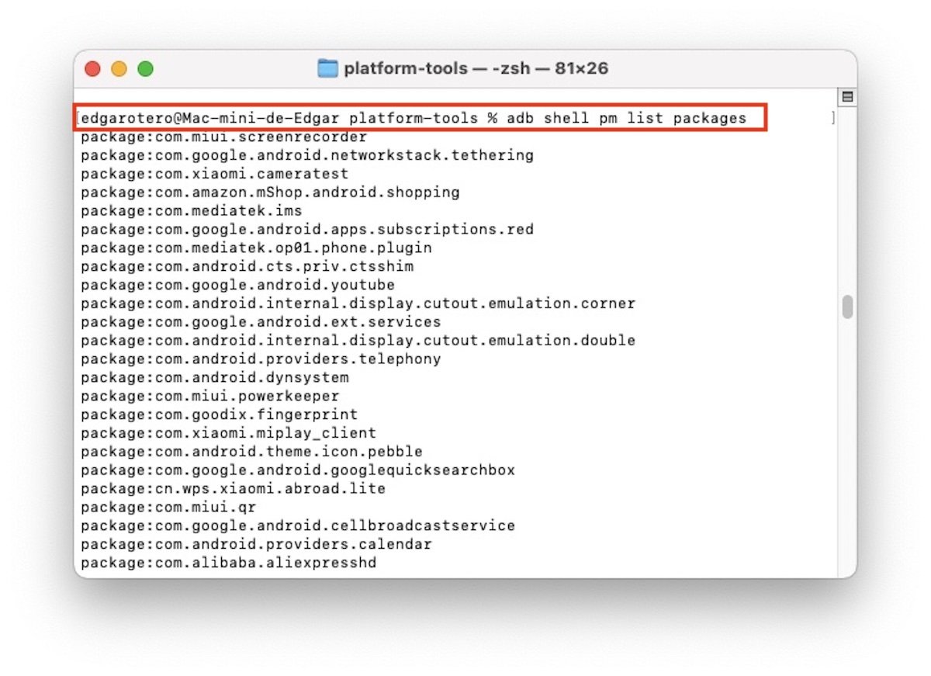Minimize the Terminal window with the yellow button
This screenshot has height=676, width=931.
[x=119, y=69]
